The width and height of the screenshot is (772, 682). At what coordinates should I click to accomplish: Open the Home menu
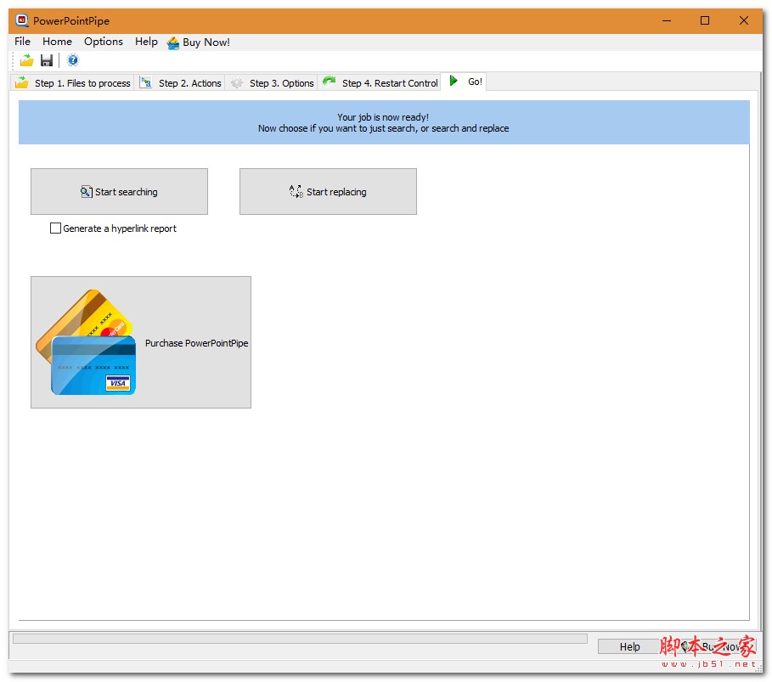57,42
